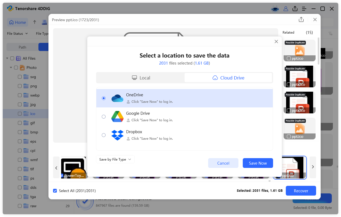
Task: Check the svg folder checkbox
Action: coord(20,77)
